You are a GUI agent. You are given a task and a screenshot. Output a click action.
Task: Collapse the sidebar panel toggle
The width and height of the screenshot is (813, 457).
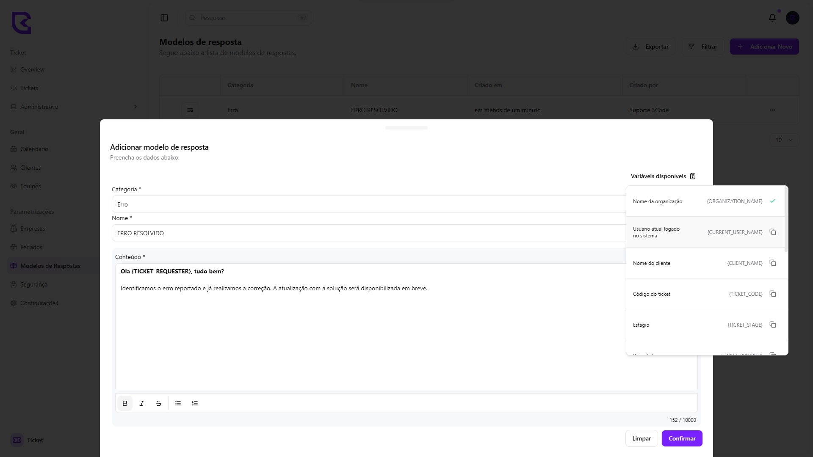(x=164, y=18)
